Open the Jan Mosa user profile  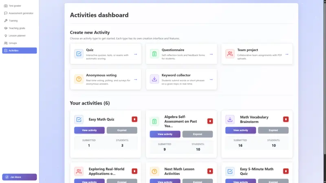point(20,177)
